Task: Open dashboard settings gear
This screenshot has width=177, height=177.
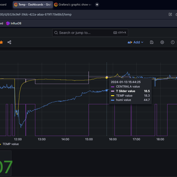Action: click(162, 42)
